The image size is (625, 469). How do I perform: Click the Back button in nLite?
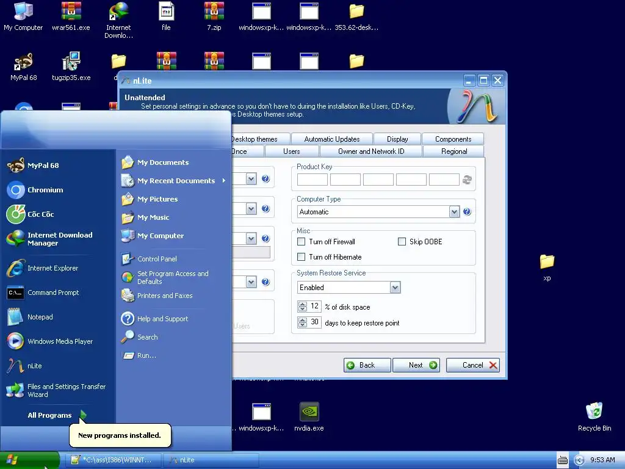click(367, 365)
